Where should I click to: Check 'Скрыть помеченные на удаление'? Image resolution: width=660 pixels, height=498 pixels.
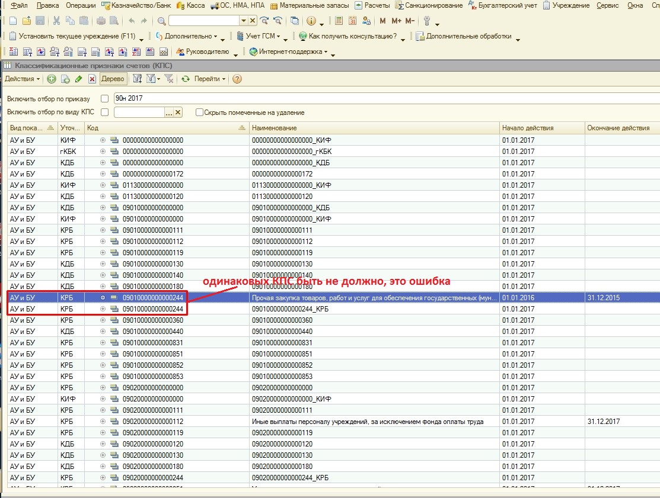[199, 113]
